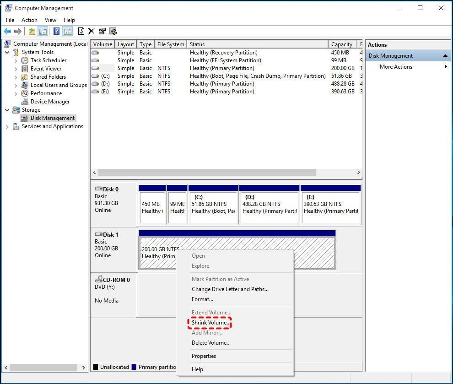453x384 pixels.
Task: Select Delete Volume in context menu
Action: [211, 343]
